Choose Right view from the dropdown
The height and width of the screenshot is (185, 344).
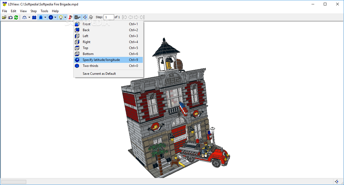pos(108,42)
